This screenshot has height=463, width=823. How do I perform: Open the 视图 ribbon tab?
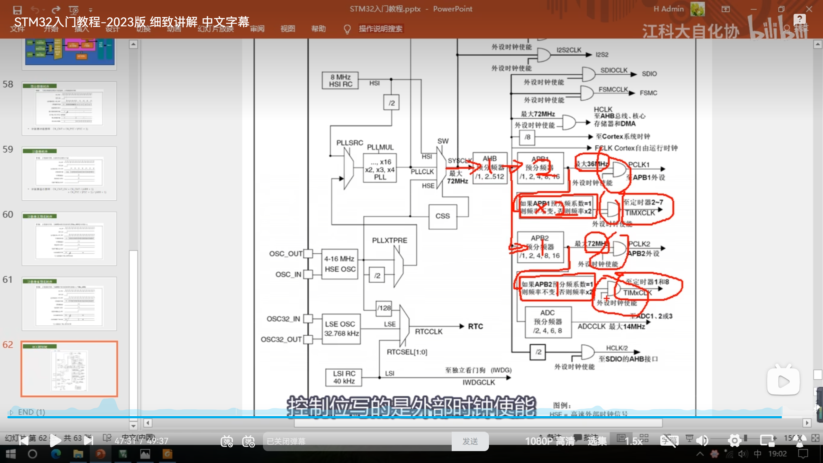pyautogui.click(x=287, y=29)
